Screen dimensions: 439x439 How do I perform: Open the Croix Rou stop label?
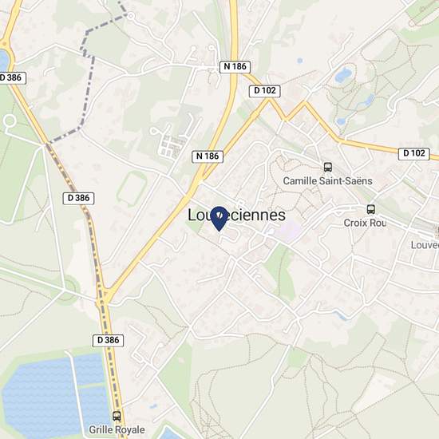pyautogui.click(x=365, y=223)
